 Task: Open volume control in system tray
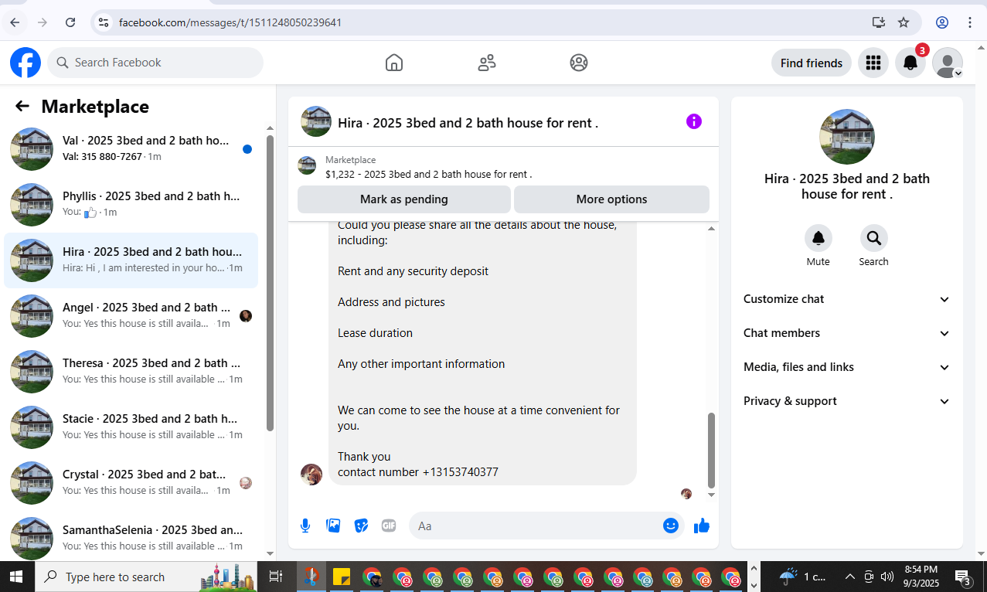coord(887,577)
